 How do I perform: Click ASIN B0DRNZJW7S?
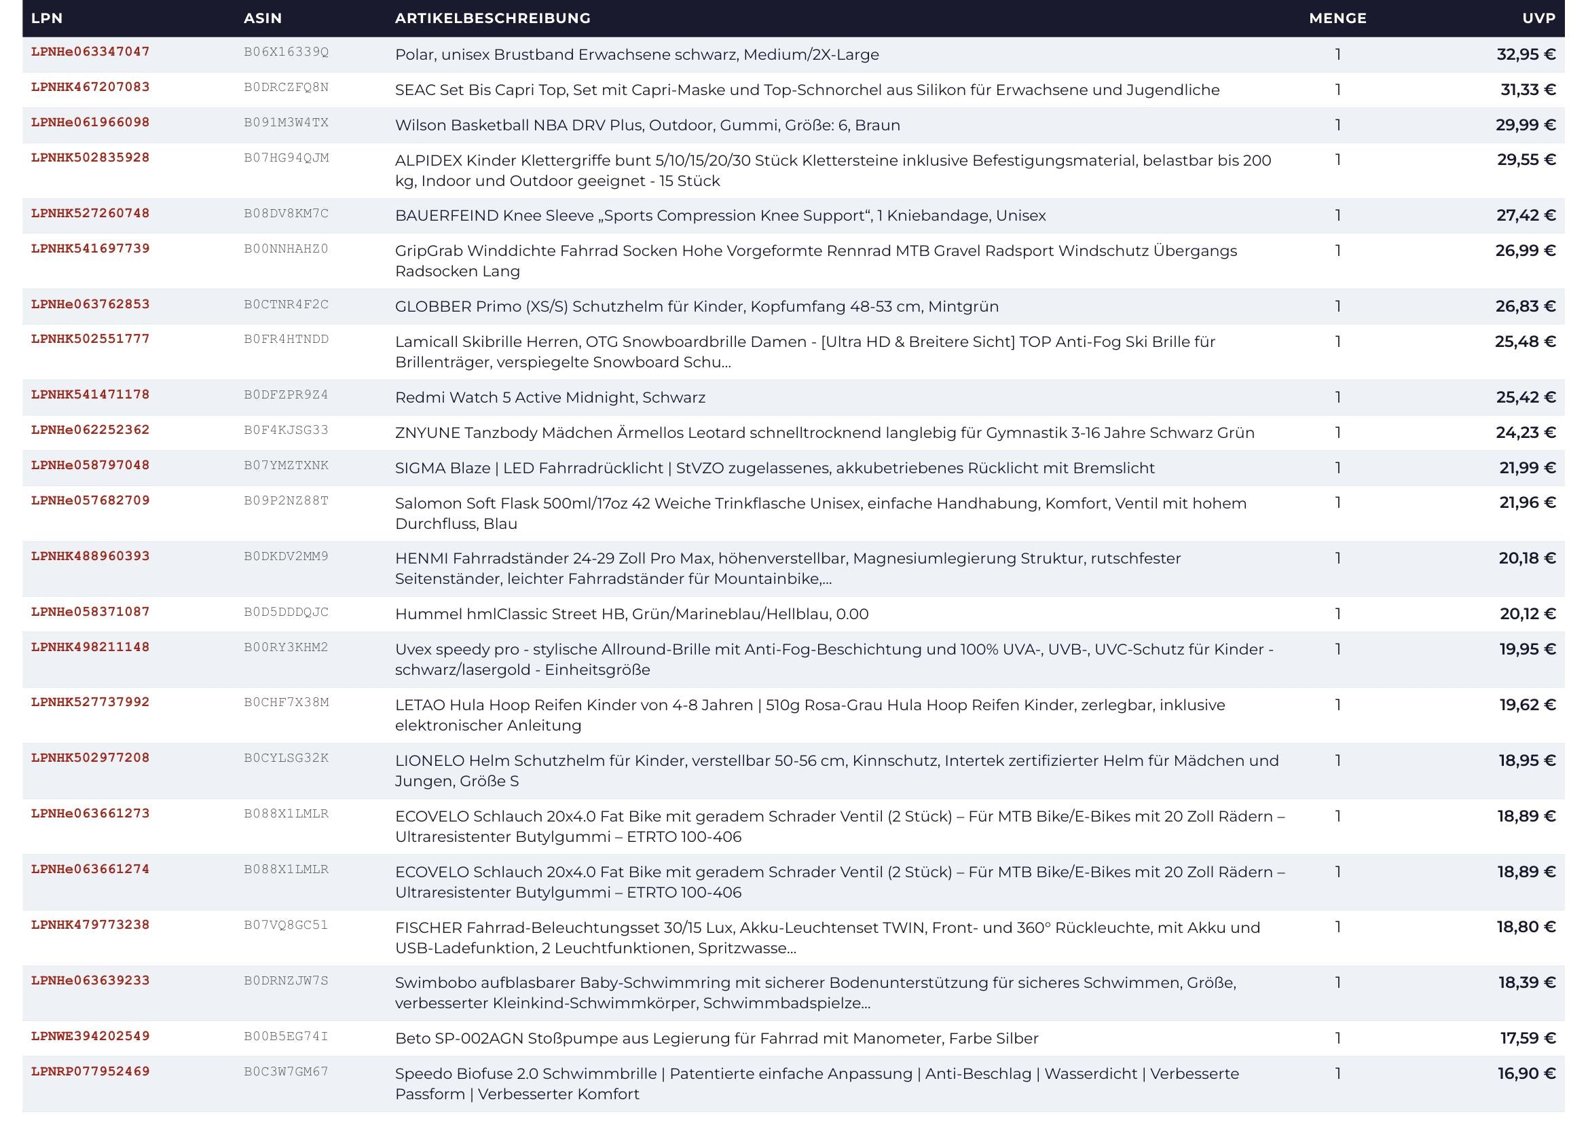tap(287, 980)
